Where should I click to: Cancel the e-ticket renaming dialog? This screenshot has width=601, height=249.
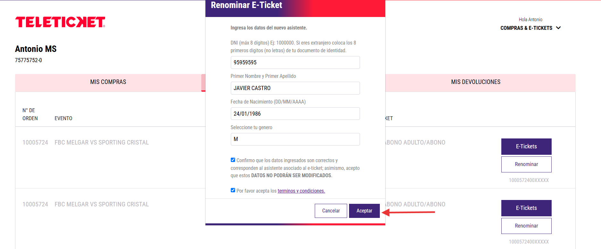[x=331, y=211]
